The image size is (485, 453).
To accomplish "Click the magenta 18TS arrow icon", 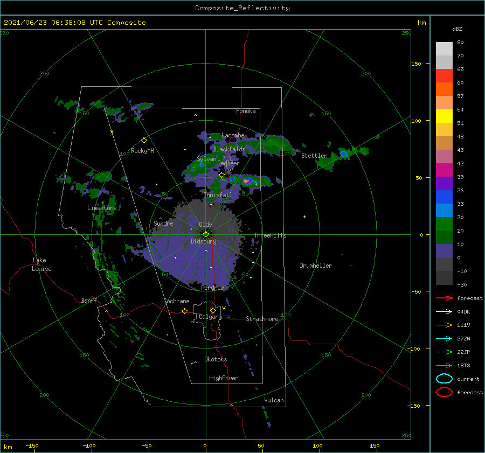I will pos(444,366).
